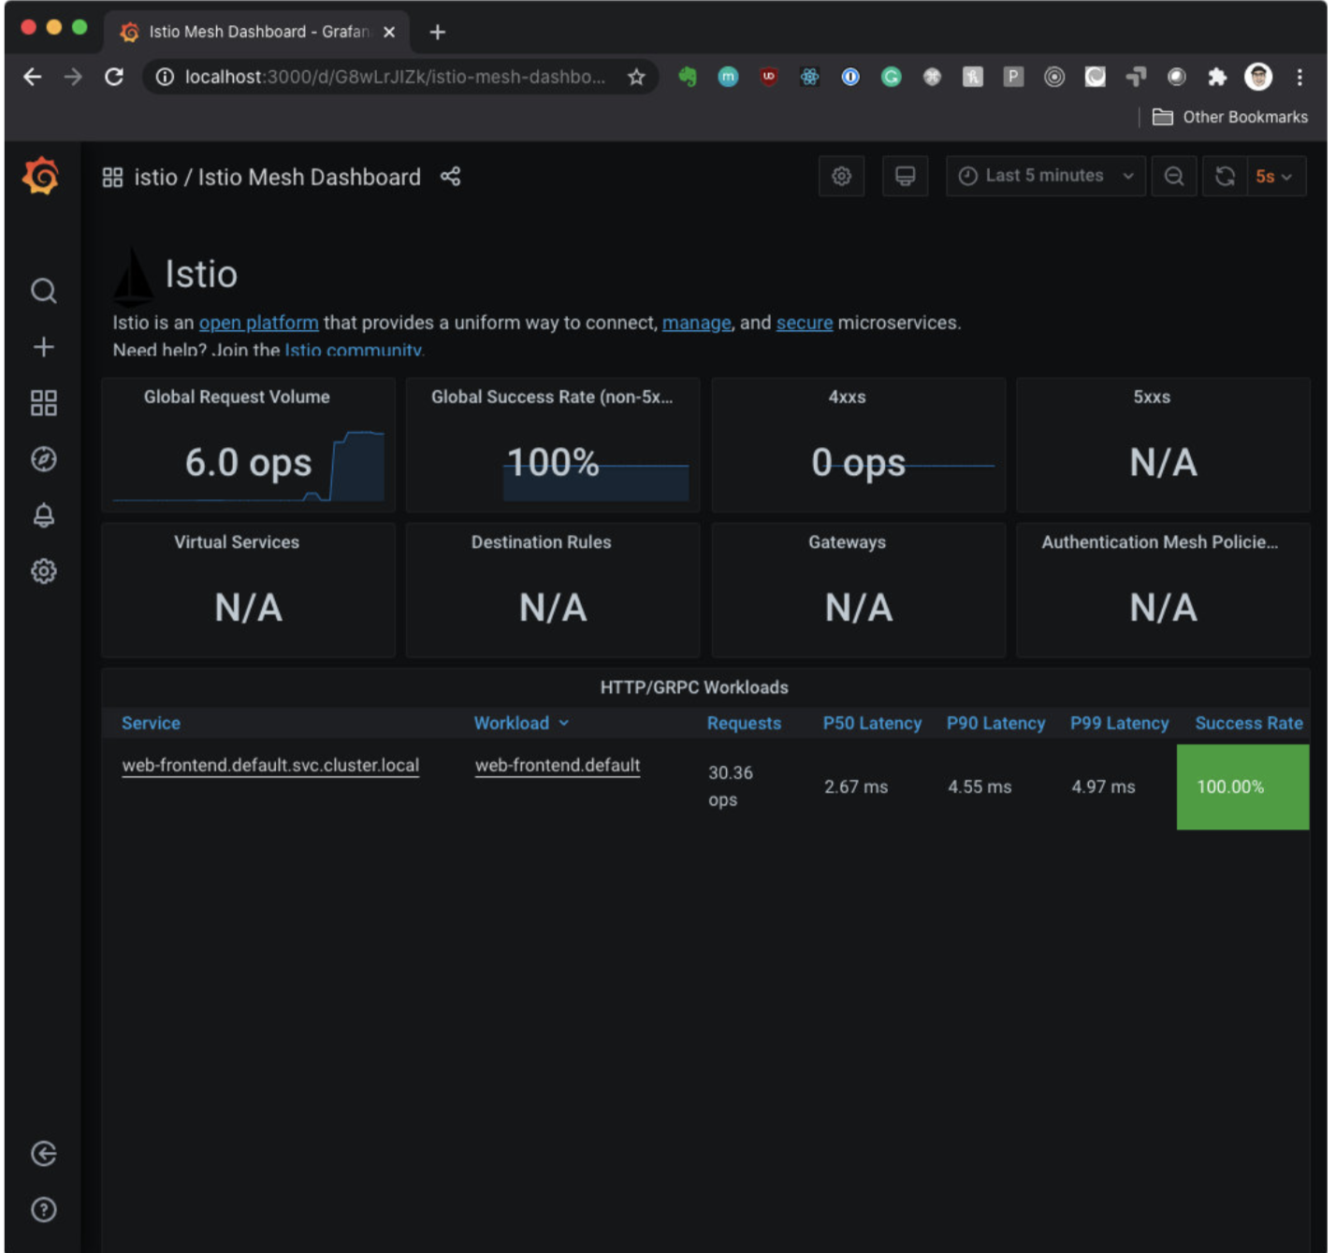Open the Gateways panel title

pos(847,542)
